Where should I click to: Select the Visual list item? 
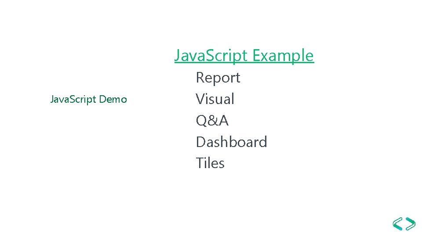(215, 99)
